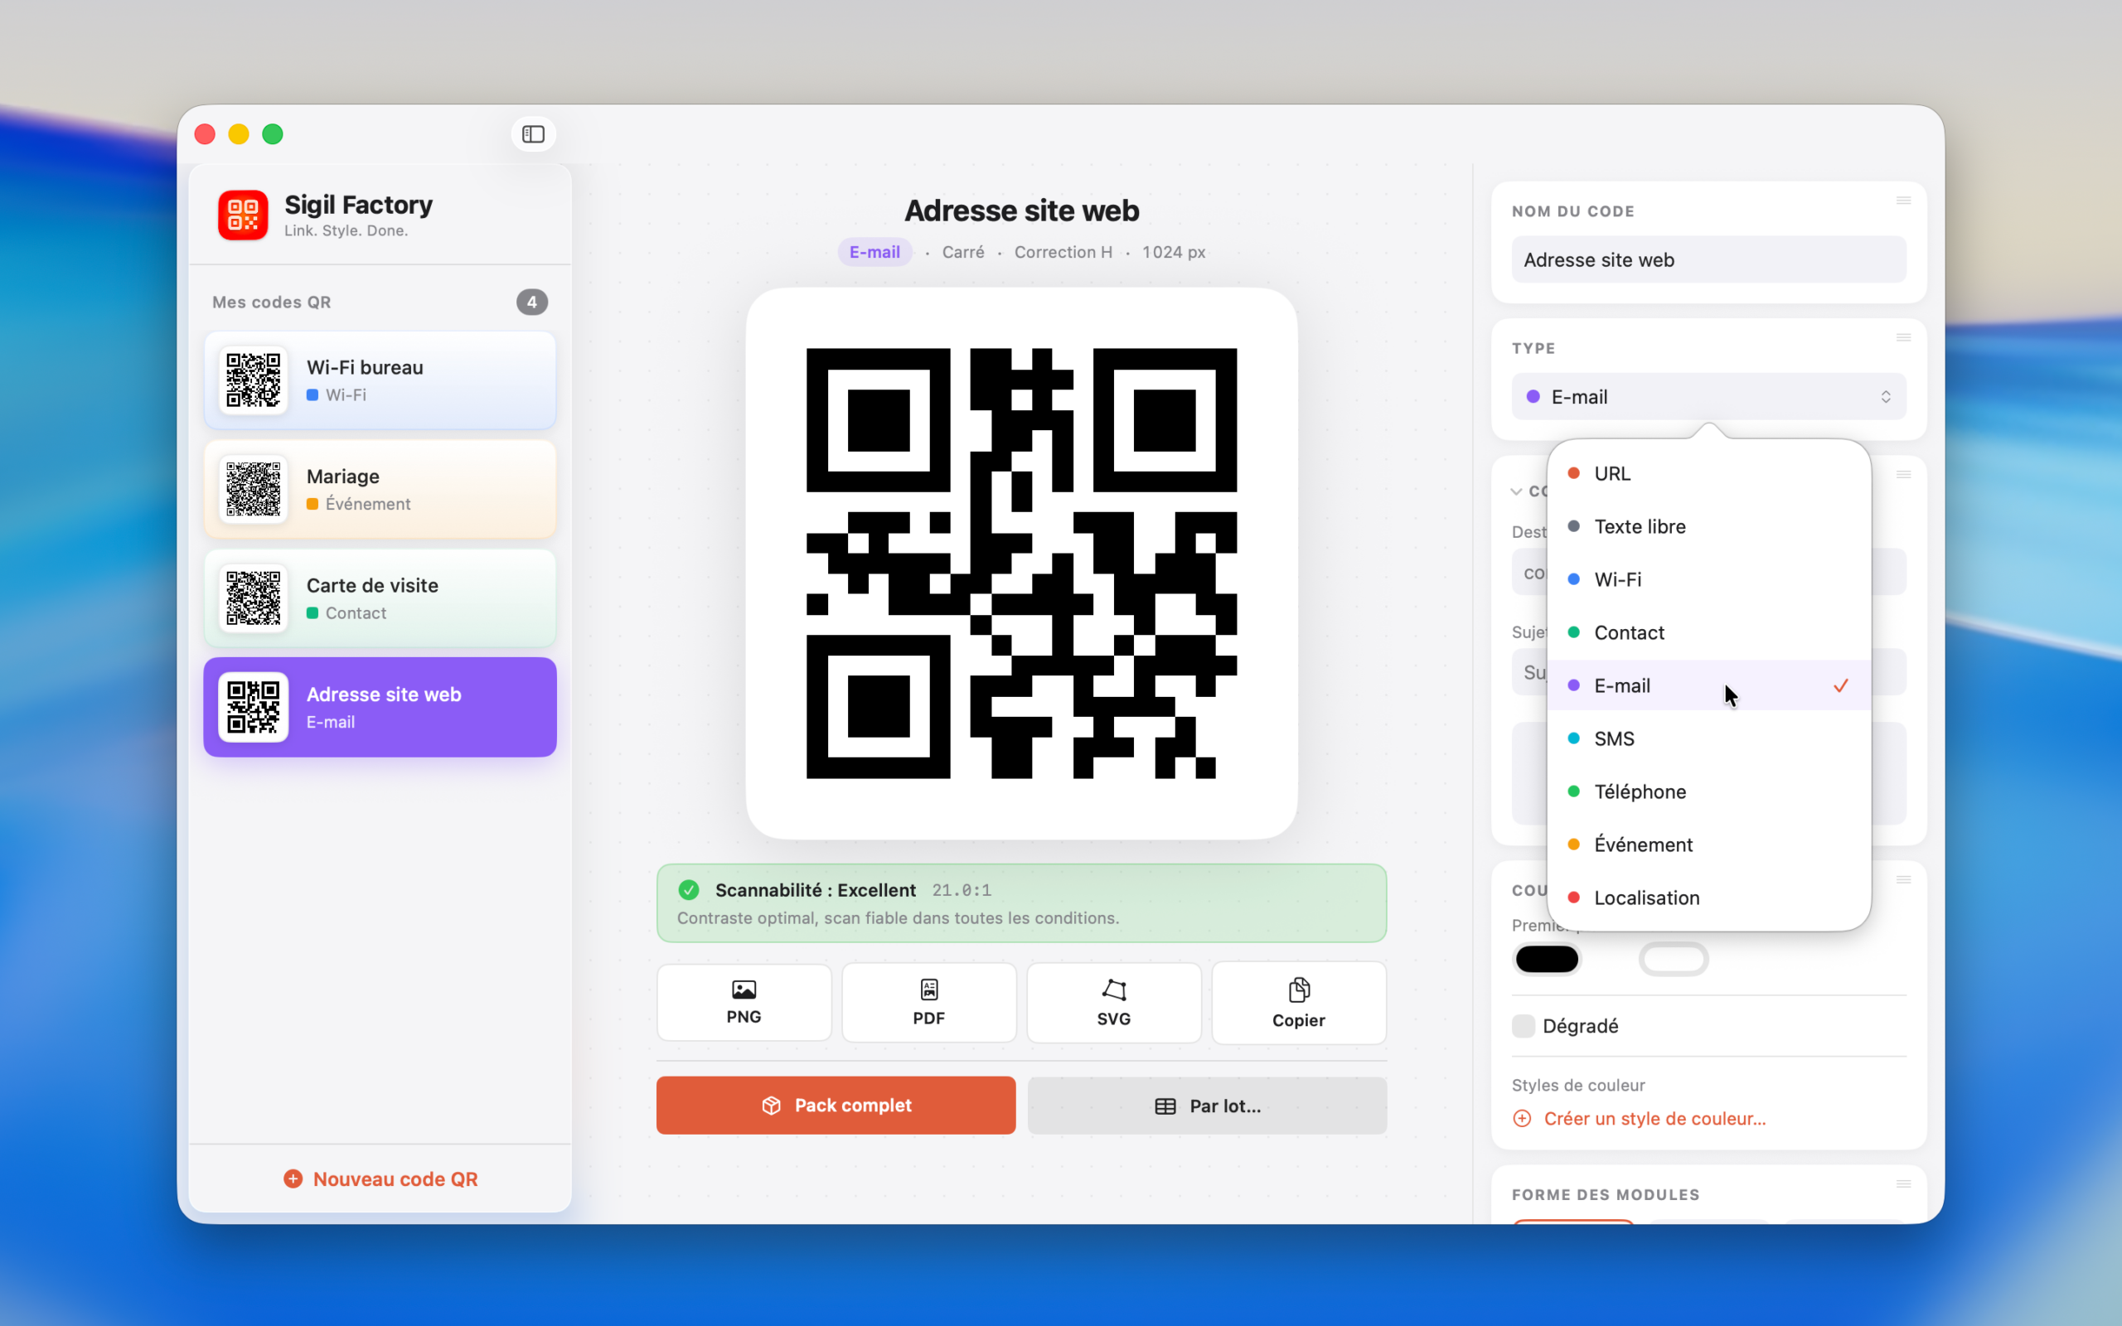Click the 21.0:1 contrast ratio value
The image size is (2122, 1326).
pos(961,890)
